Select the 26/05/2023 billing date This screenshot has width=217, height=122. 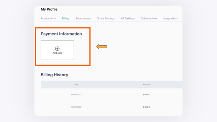click(x=76, y=95)
